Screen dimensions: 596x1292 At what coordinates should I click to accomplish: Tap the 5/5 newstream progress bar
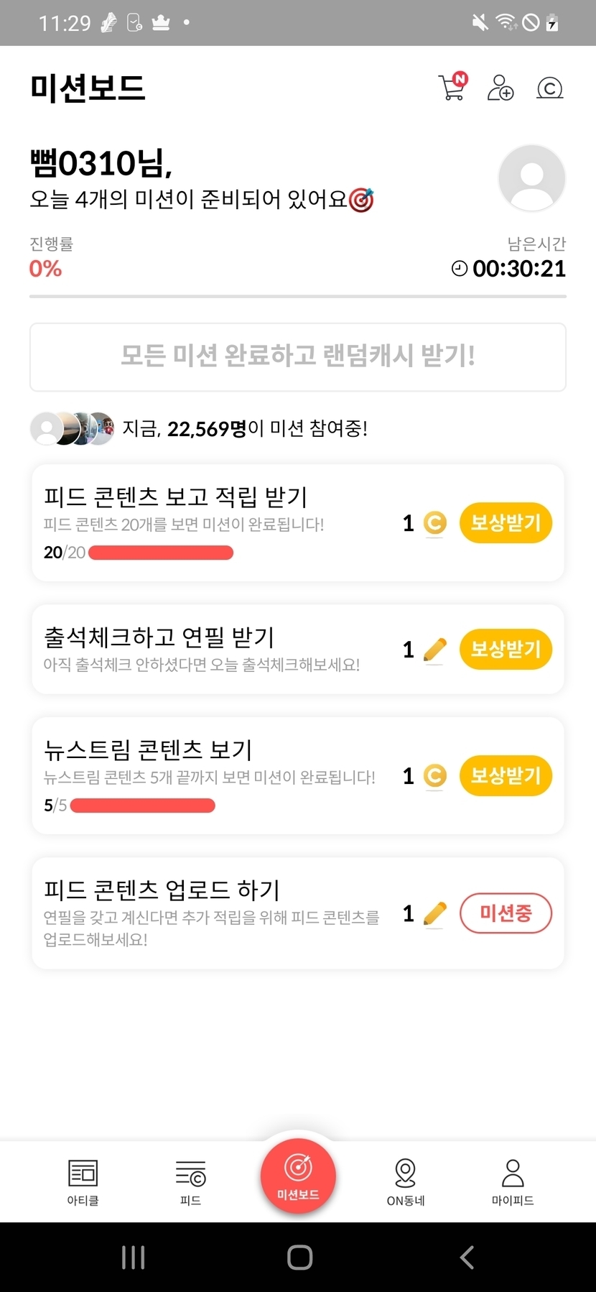pyautogui.click(x=143, y=806)
